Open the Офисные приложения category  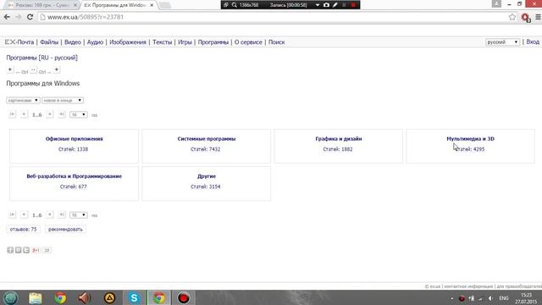tap(74, 139)
